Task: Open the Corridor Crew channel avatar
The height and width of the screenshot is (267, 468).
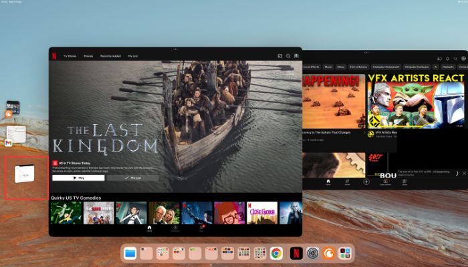Action: click(371, 134)
